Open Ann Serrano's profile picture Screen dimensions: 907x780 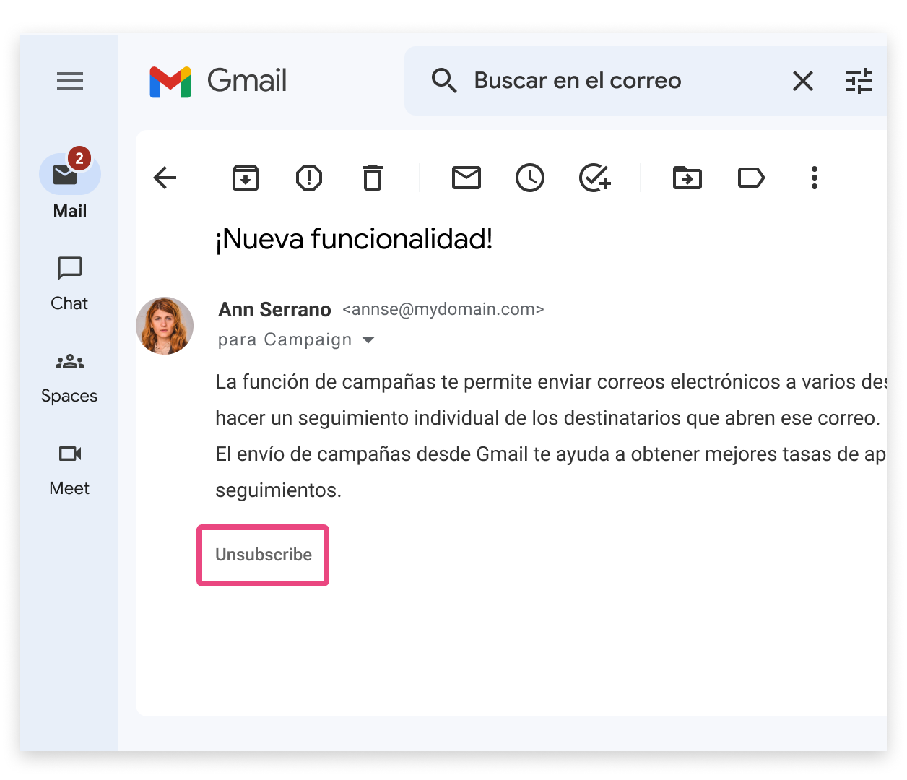[x=165, y=326]
